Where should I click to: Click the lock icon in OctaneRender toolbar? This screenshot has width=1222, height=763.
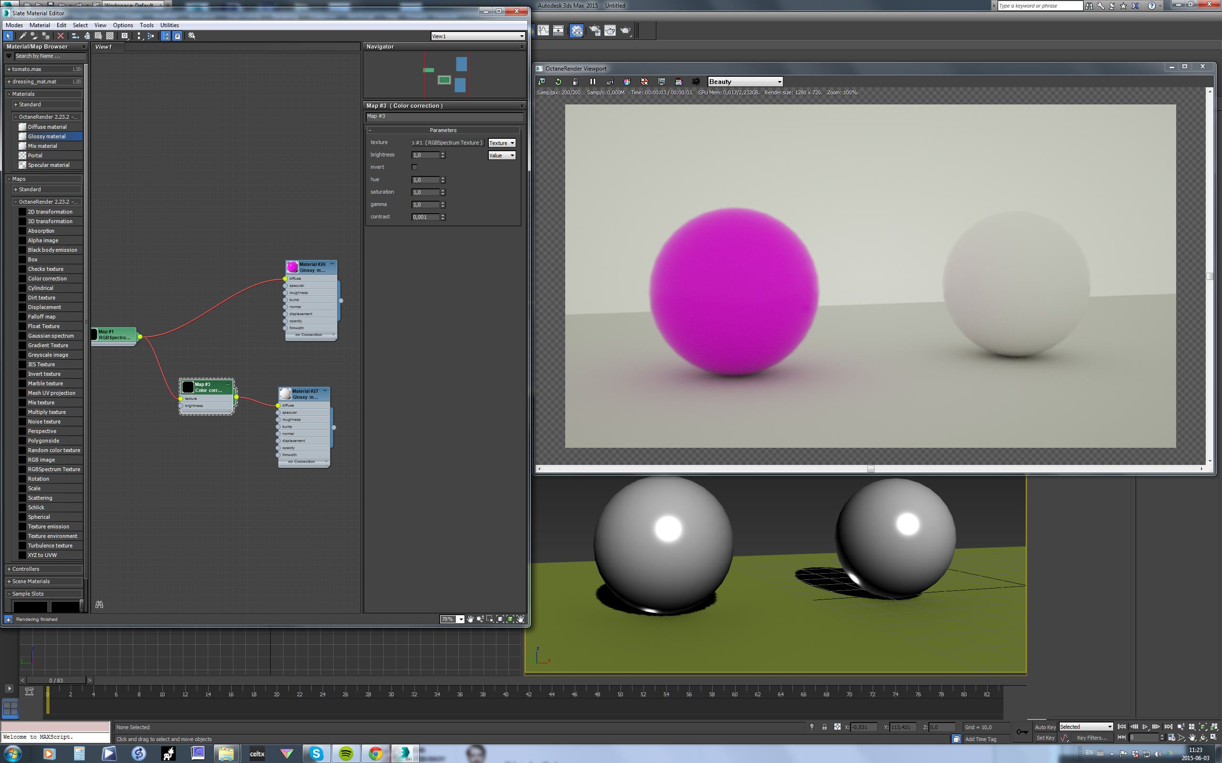[x=575, y=82]
